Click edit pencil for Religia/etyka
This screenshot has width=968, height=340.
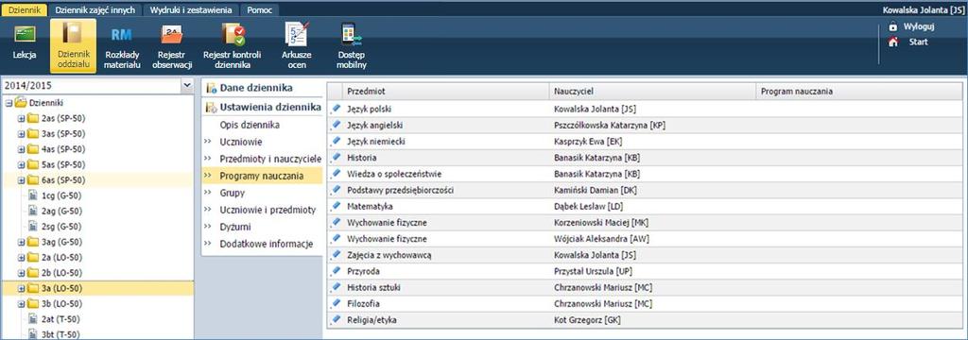click(x=336, y=319)
